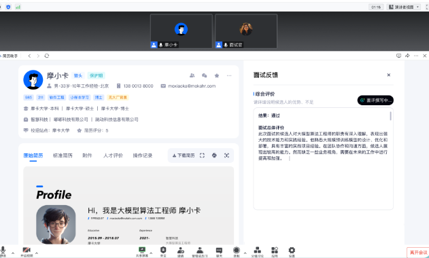The image size is (429, 258).
Task: Switch to the 人才评价 tab
Action: (x=113, y=155)
